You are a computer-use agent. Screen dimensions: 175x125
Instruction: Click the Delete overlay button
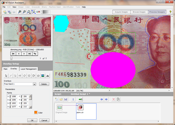click(44, 84)
